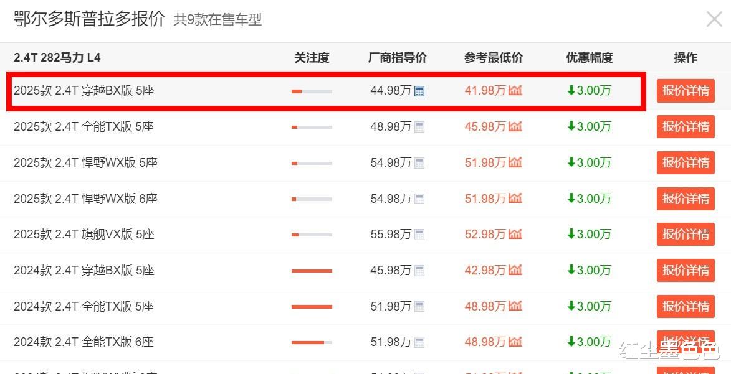Click attention bar for 2024款 全能TX版 6座
The width and height of the screenshot is (731, 374).
coord(312,342)
